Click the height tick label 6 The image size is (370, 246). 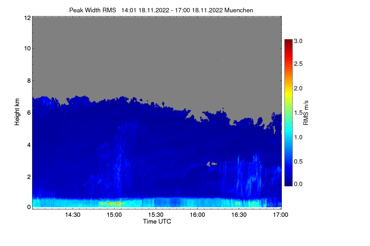point(29,113)
